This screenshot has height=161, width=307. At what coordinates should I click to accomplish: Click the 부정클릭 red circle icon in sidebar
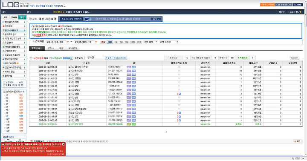3,26
